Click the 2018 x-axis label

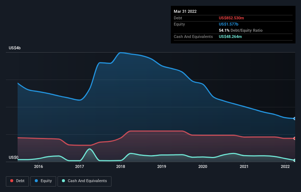pos(121,166)
